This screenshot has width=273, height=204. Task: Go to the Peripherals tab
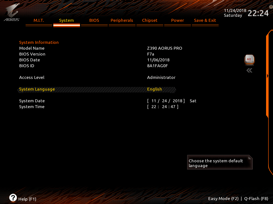[122, 20]
